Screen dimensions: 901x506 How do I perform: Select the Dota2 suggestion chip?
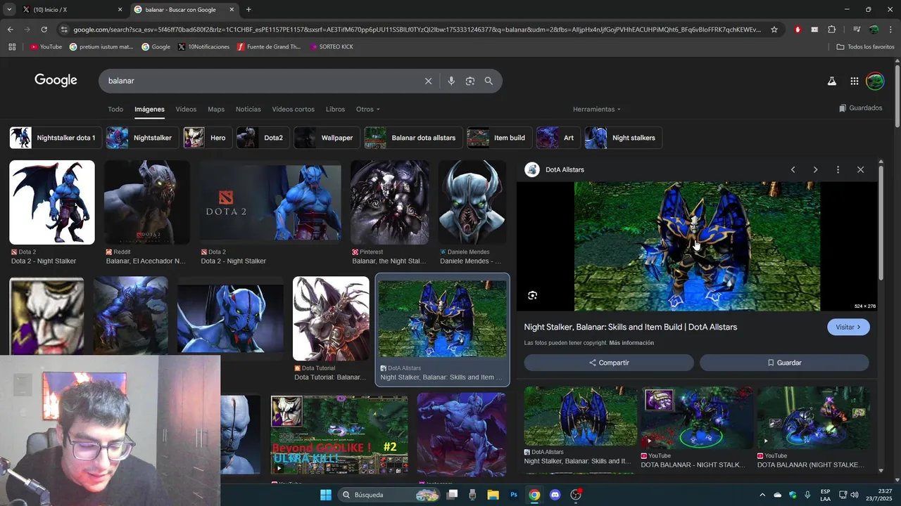point(263,138)
